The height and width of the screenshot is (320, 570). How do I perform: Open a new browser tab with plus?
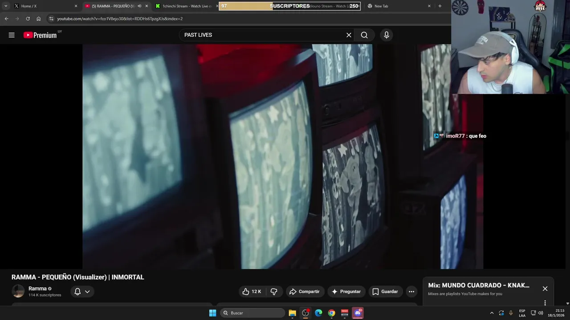coord(440,6)
